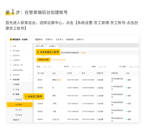Click employee number 00003
The image size is (146, 129).
(x=40, y=111)
